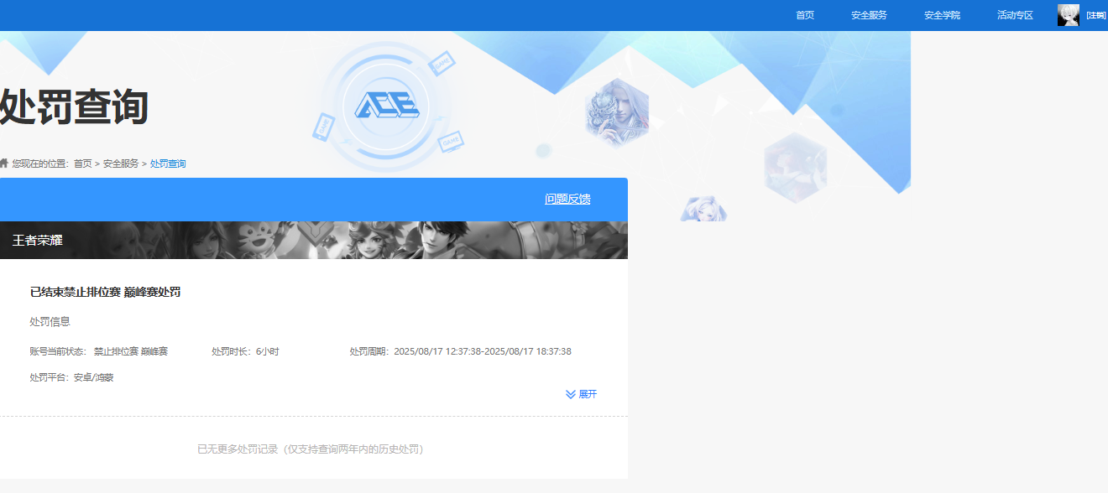Log out via the 注销 link

pyautogui.click(x=1095, y=15)
